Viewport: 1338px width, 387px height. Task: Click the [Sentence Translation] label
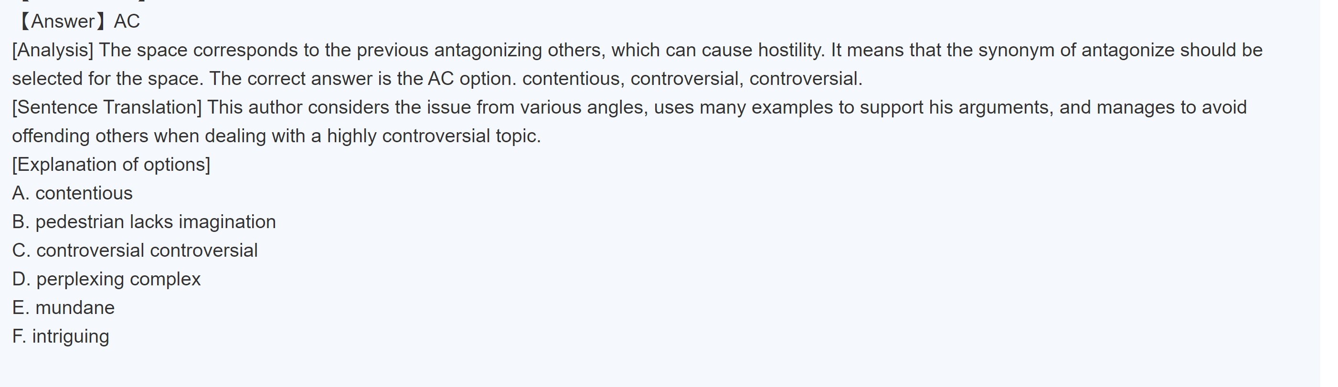coord(106,107)
